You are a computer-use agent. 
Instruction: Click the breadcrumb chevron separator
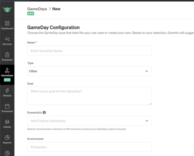pos(50,9)
